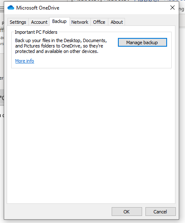
Task: Click the Manage backup button
Action: [x=142, y=43]
